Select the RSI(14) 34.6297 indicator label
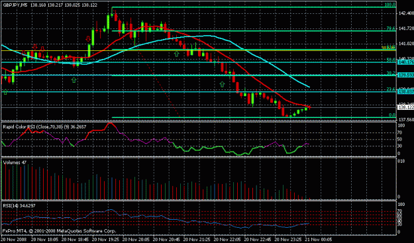This screenshot has width=414, height=243. (x=19, y=205)
